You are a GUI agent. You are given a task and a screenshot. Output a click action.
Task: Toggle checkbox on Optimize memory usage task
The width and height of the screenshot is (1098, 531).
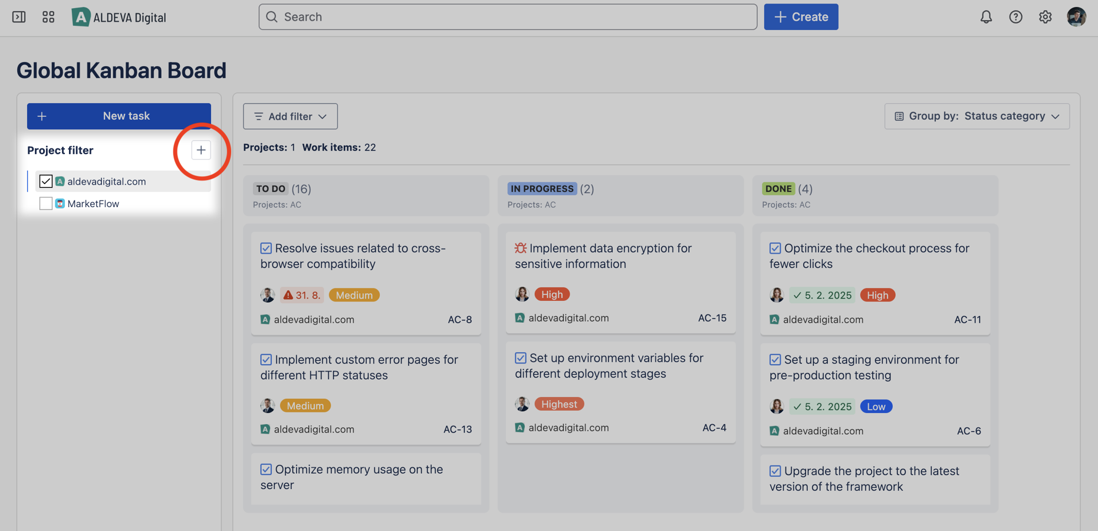[x=266, y=470]
